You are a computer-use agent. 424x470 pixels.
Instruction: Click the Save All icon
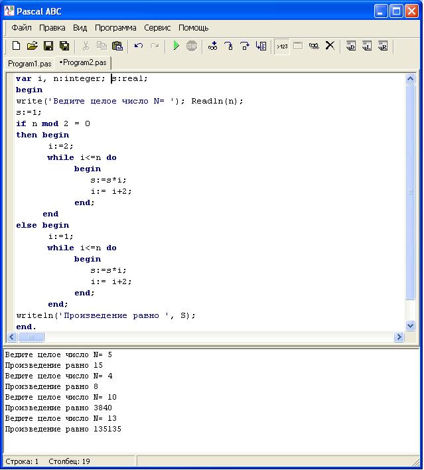64,46
